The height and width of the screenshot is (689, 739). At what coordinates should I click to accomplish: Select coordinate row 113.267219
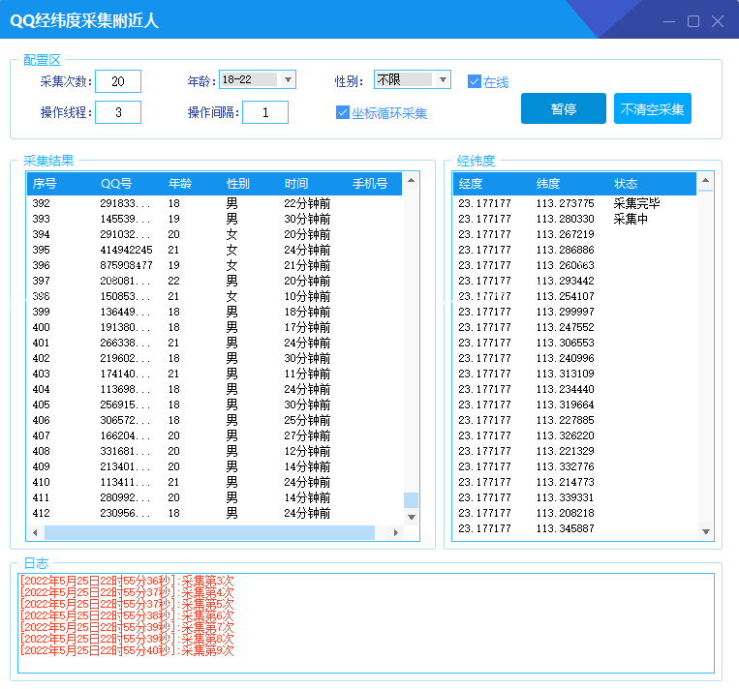[x=574, y=234]
